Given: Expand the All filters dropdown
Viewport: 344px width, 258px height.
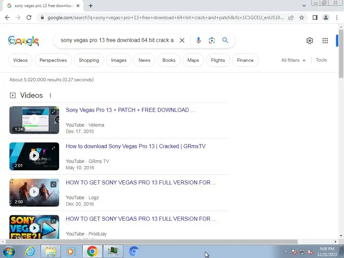Looking at the screenshot, I should [x=293, y=60].
